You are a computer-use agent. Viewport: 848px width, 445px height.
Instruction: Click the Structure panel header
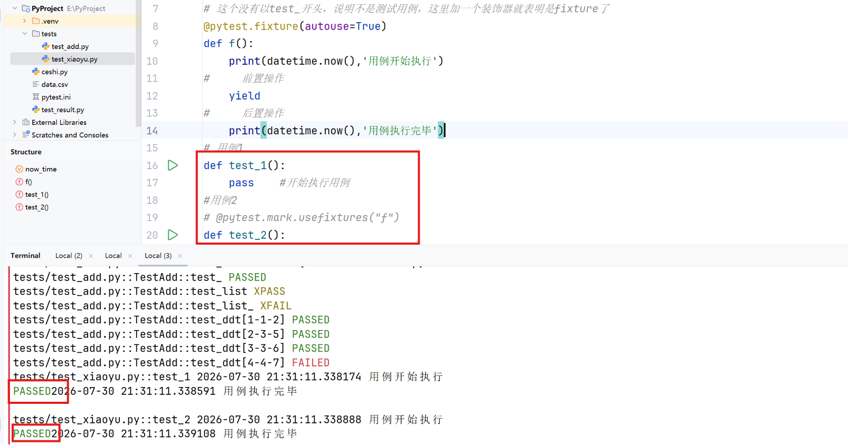click(x=26, y=152)
